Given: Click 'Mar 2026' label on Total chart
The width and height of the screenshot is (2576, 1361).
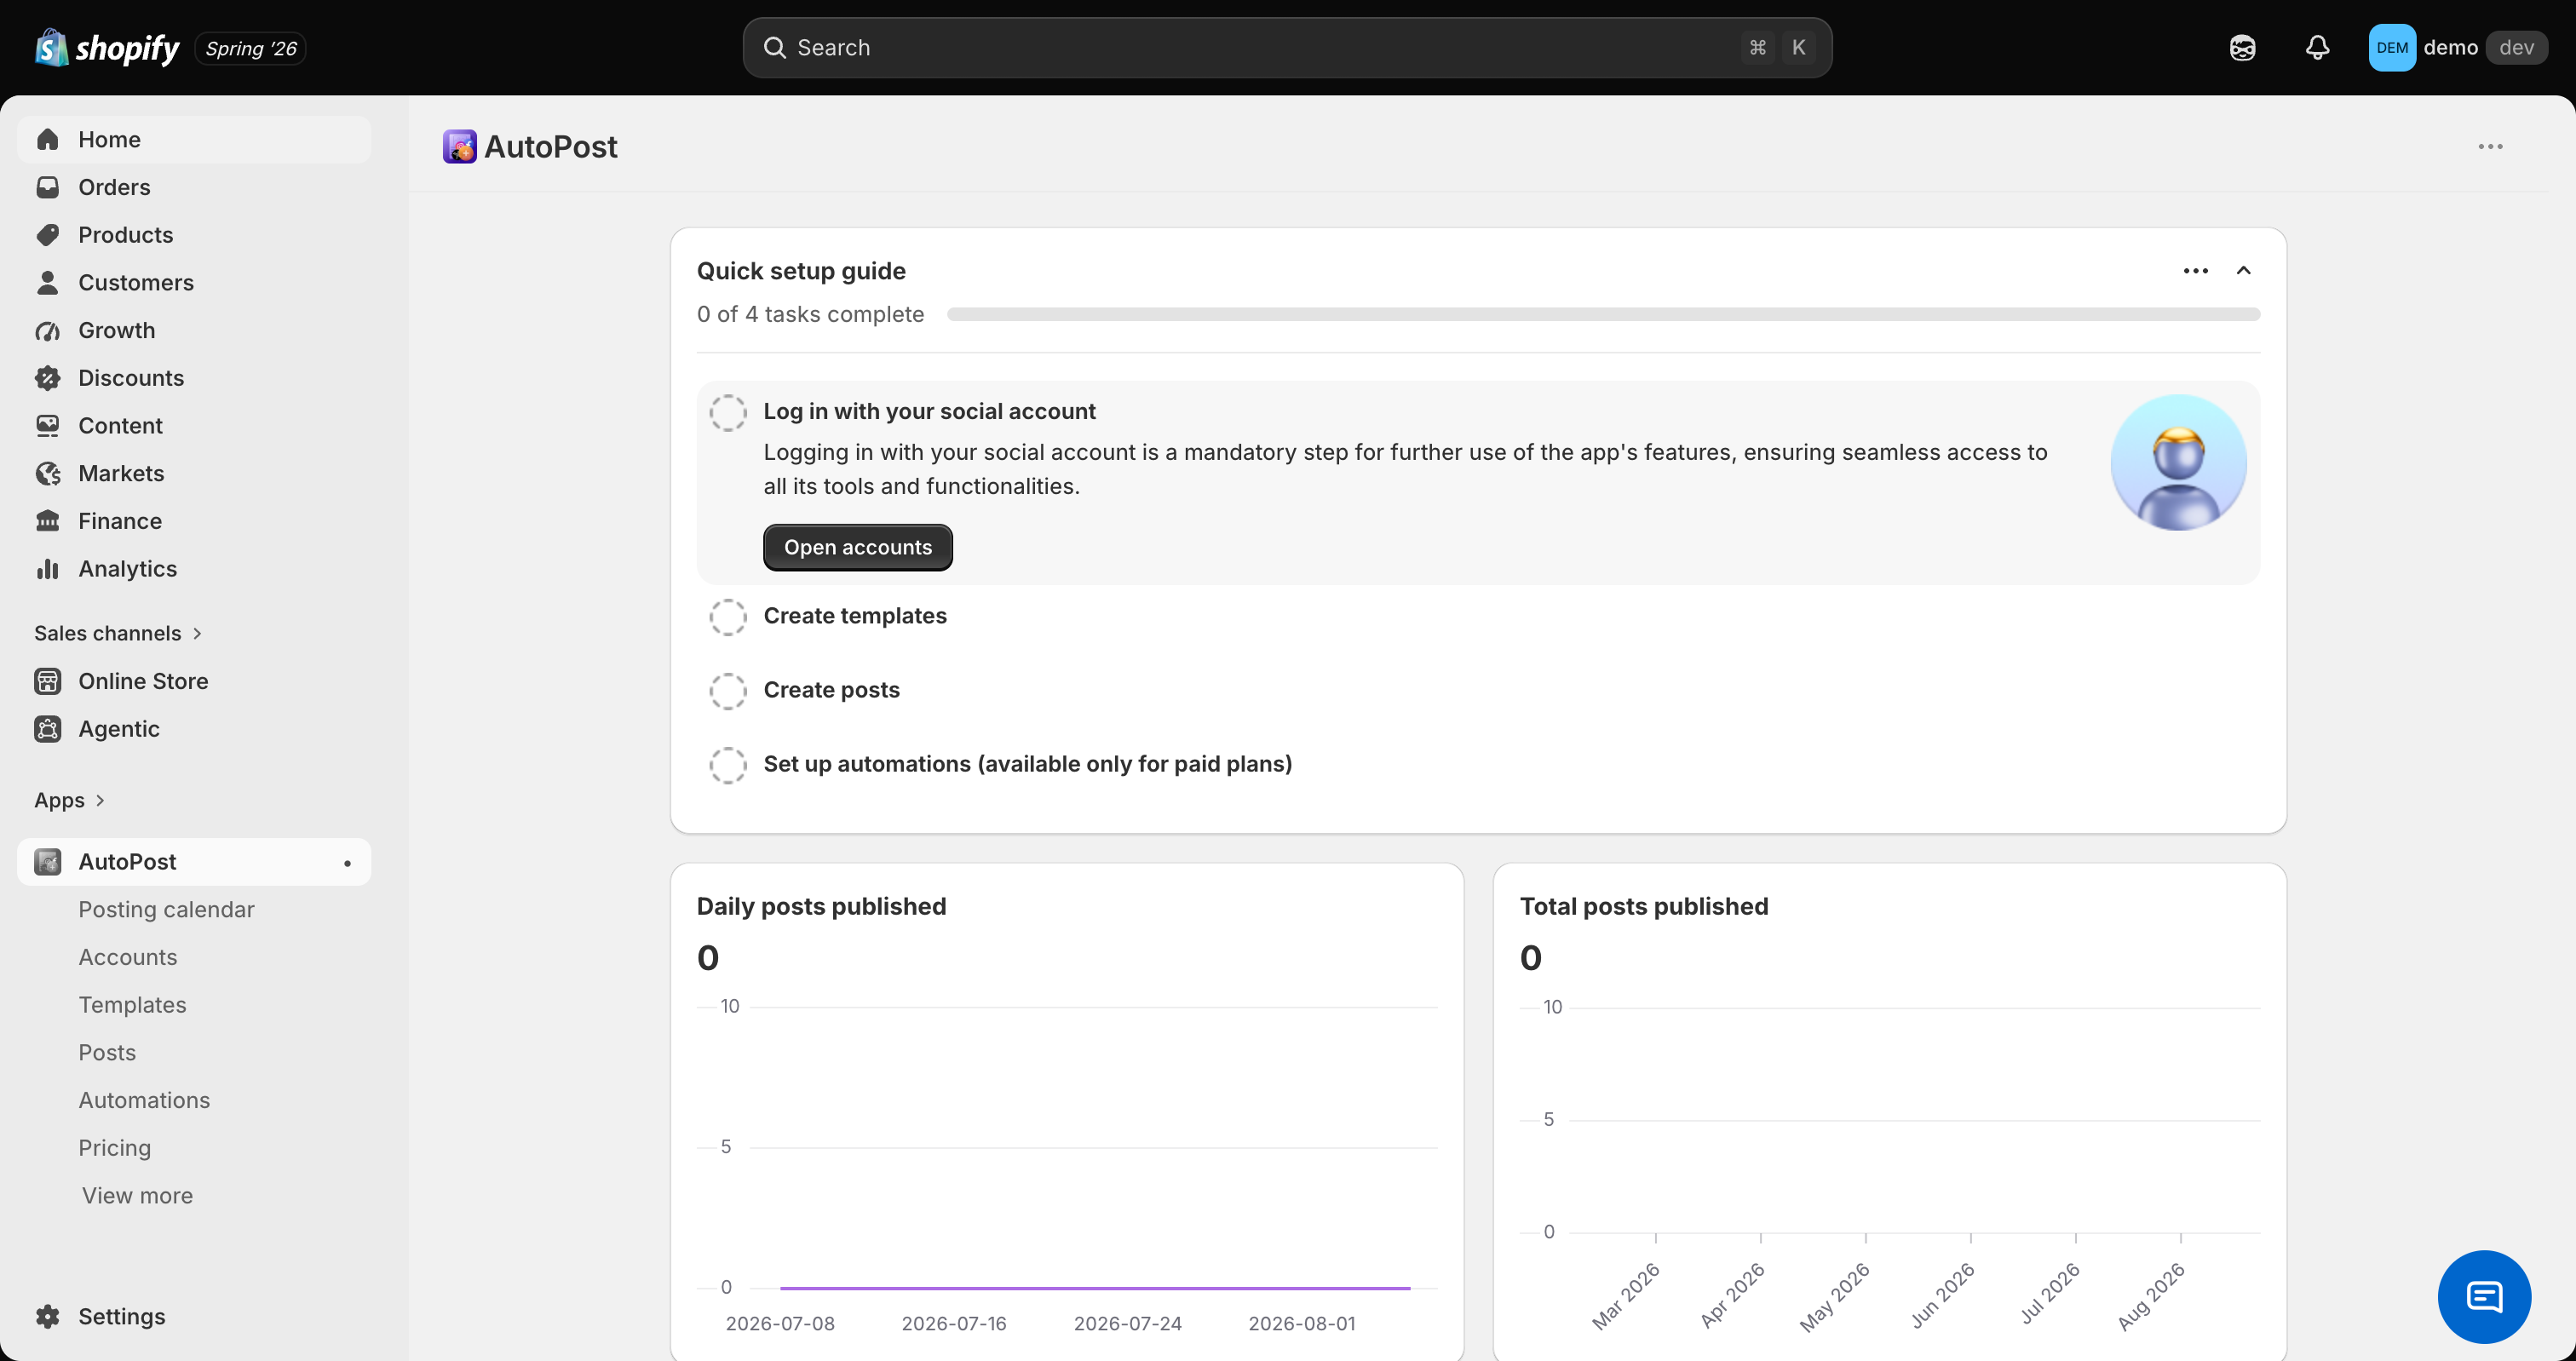Looking at the screenshot, I should coord(1627,1295).
